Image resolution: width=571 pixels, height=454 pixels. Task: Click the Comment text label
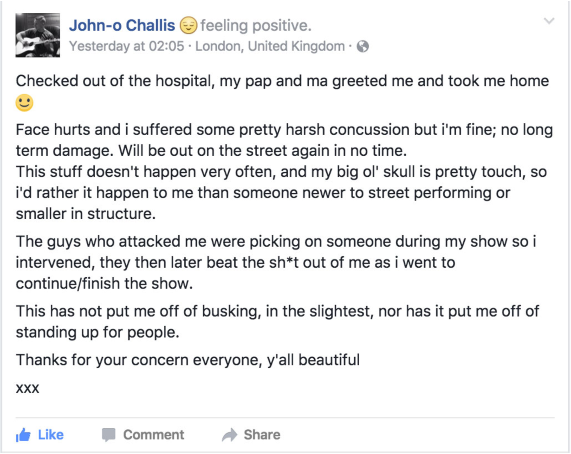[154, 435]
